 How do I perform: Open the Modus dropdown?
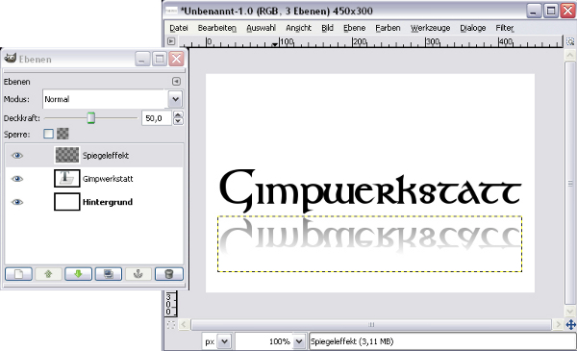click(176, 99)
